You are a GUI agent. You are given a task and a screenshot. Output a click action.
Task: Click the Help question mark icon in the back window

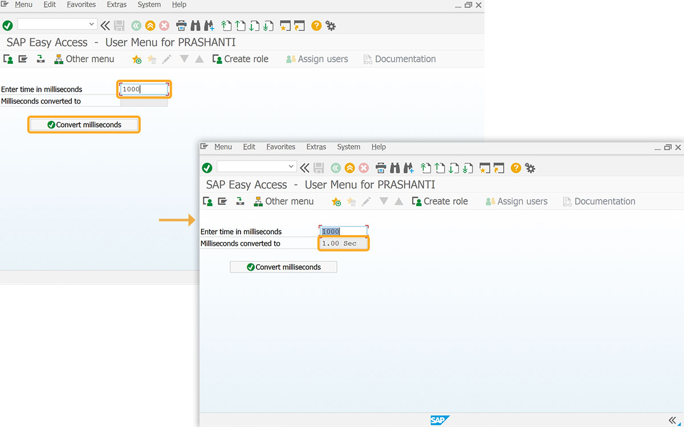coord(316,26)
